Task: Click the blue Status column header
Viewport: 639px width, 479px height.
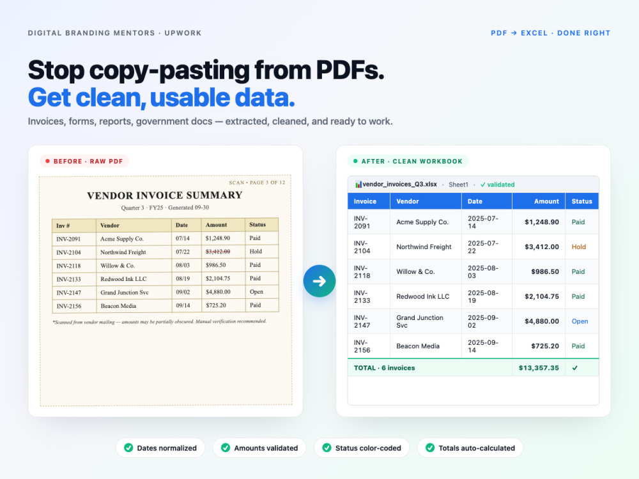Action: click(x=581, y=201)
